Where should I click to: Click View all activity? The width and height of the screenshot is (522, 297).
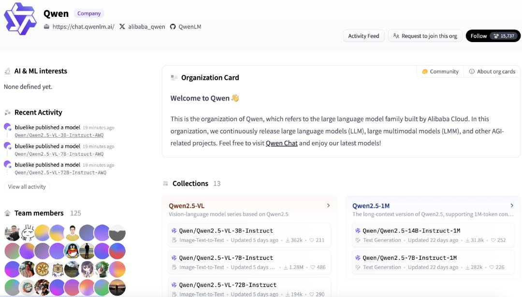(x=27, y=186)
